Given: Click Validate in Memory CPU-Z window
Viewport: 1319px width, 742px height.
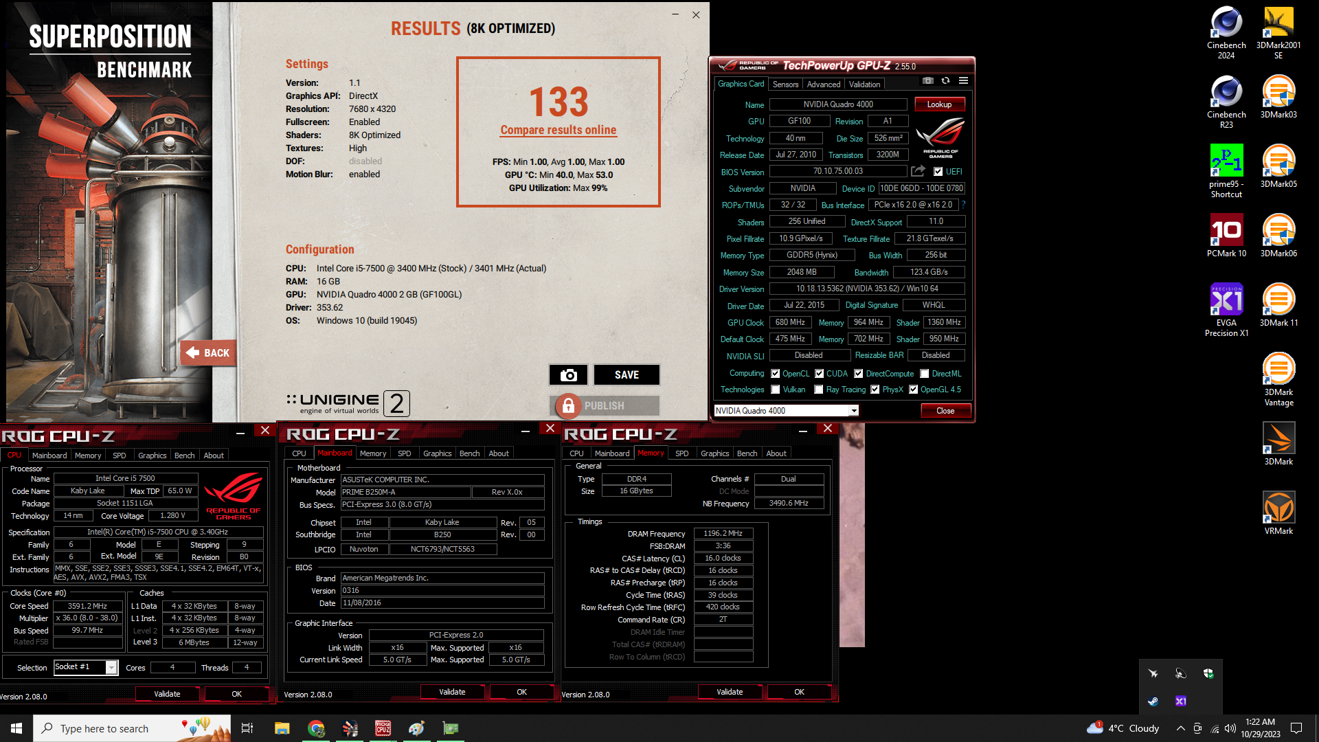Looking at the screenshot, I should [730, 692].
